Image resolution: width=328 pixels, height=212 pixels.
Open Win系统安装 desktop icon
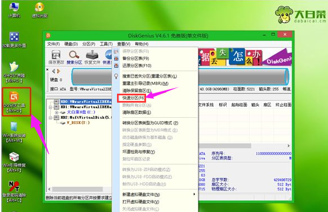(x=14, y=132)
